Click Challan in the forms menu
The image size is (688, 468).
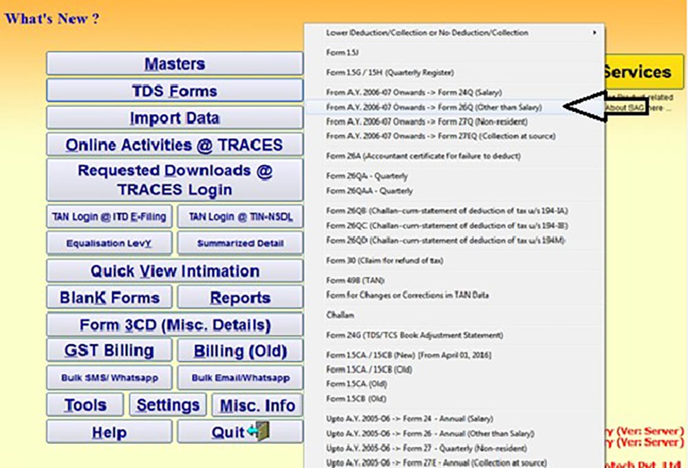tap(340, 315)
